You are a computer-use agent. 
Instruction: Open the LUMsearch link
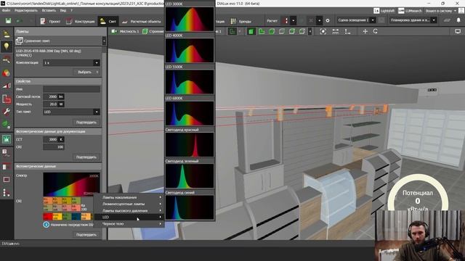[410, 11]
